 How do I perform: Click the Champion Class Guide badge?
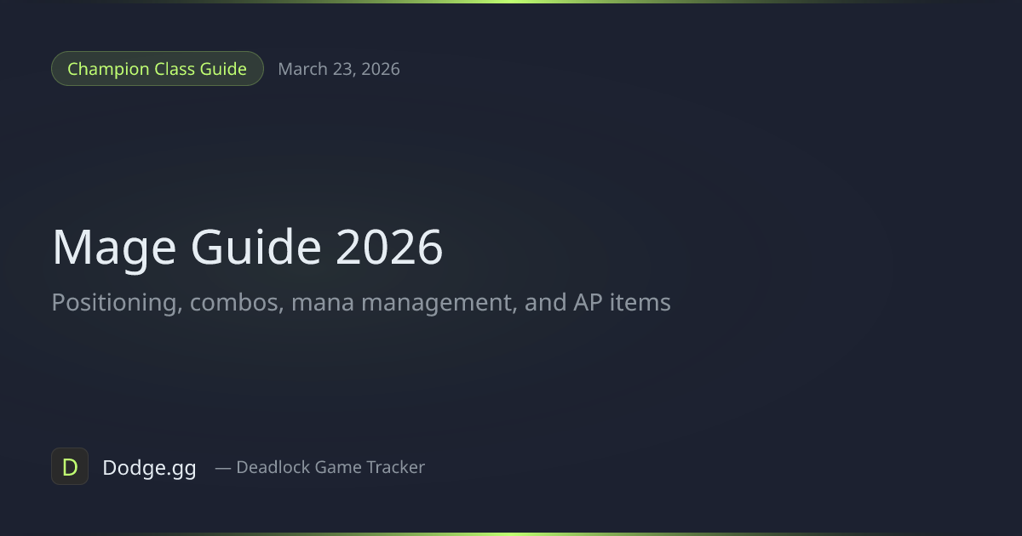[158, 69]
